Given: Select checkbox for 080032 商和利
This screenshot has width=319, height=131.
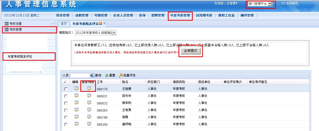Looking at the screenshot, I should 66,103.
